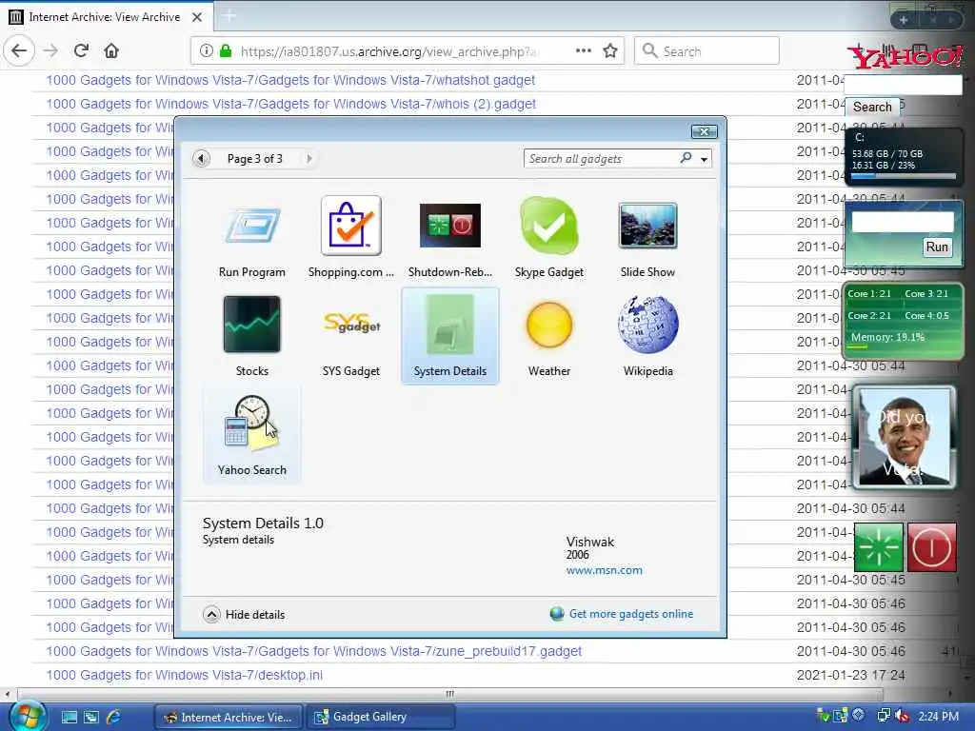Click Show Desktop quick launch icon
Screen dimensions: 975x731
[x=70, y=717]
